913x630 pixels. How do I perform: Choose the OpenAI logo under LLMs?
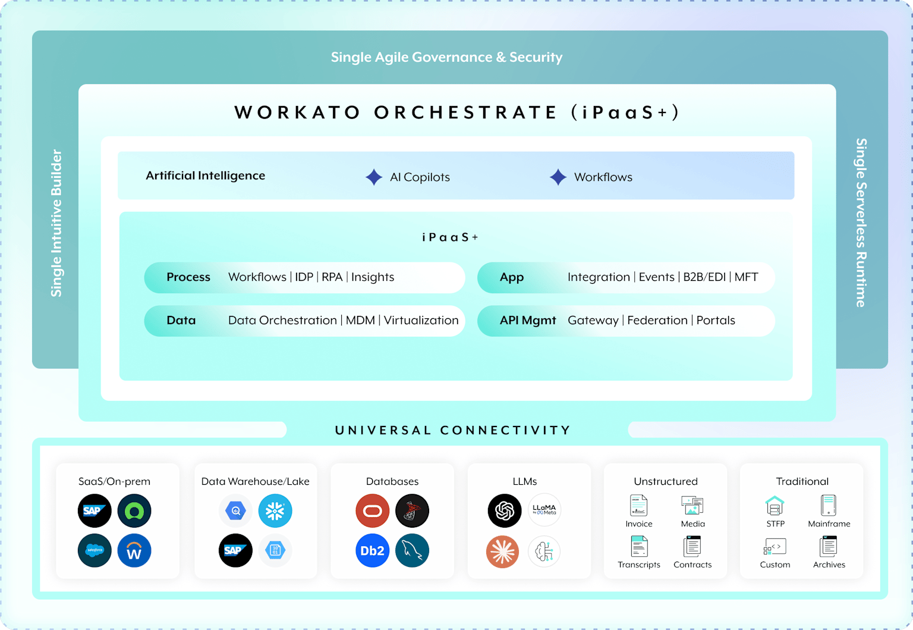505,510
